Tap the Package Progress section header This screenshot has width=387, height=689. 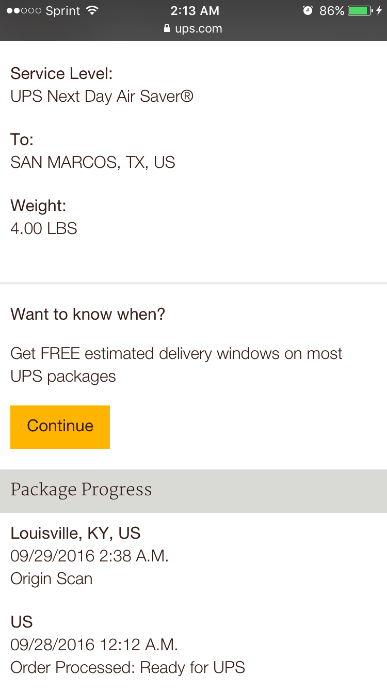[x=193, y=491]
